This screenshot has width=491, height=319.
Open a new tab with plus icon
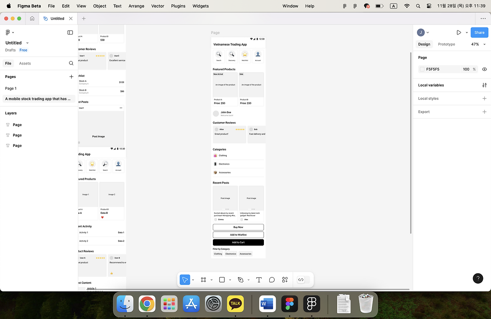point(84,18)
